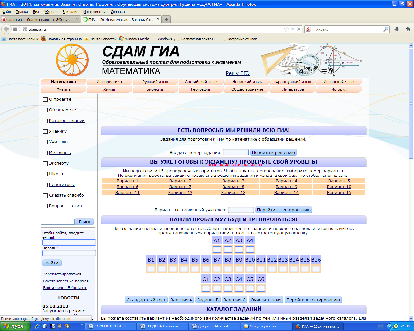
Task: Close the 'ГИА — 2014: математика' tab
Action: point(158,19)
